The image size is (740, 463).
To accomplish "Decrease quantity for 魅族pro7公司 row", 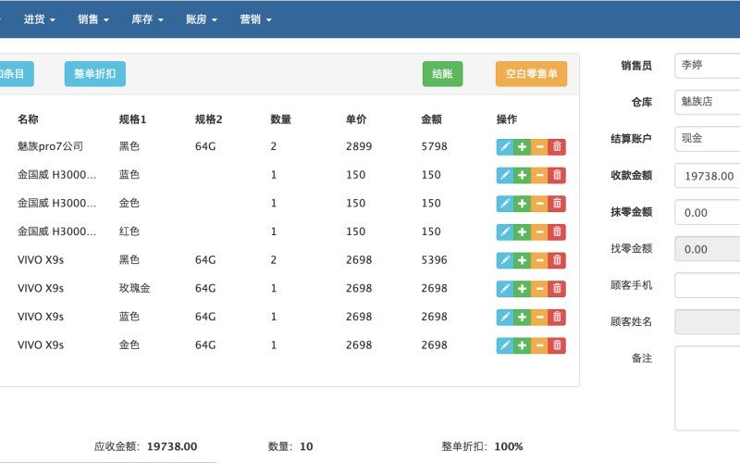I will (x=539, y=147).
